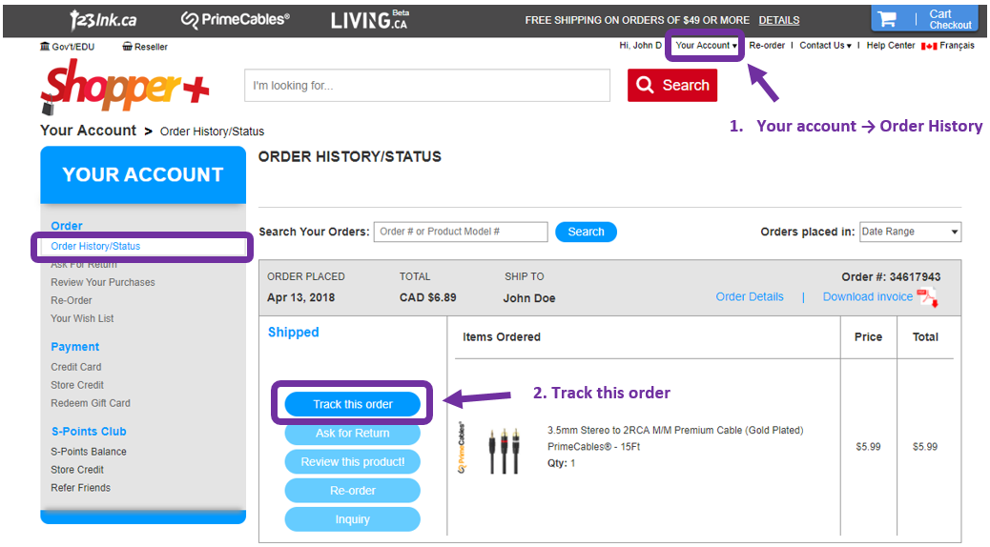This screenshot has width=990, height=547.
Task: Click the PDF invoice download icon
Action: [927, 297]
